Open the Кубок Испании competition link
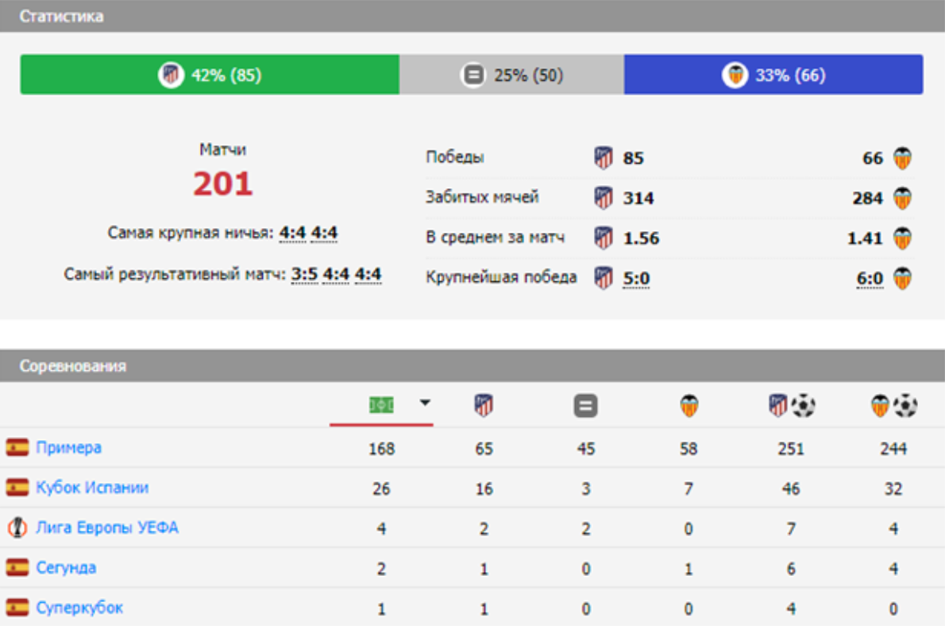The width and height of the screenshot is (945, 626). [91, 488]
